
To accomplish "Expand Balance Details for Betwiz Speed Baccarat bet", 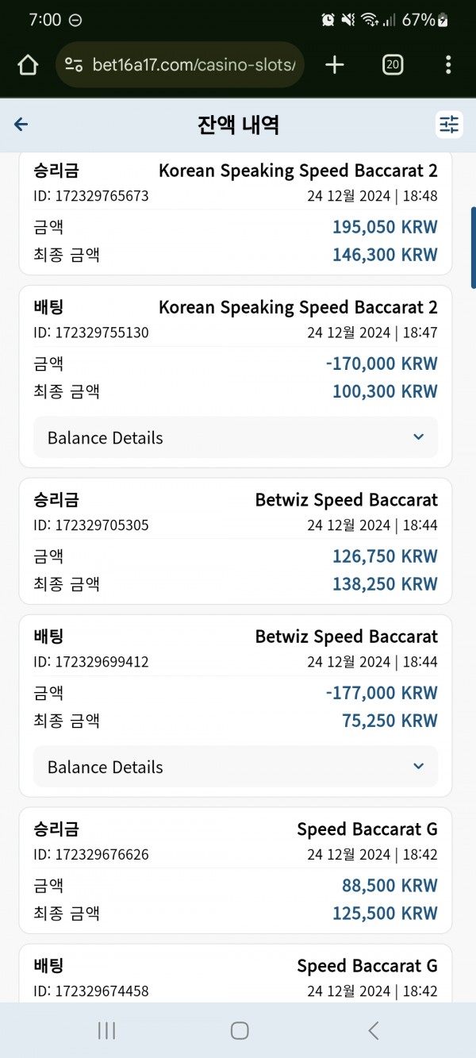I will pos(236,767).
